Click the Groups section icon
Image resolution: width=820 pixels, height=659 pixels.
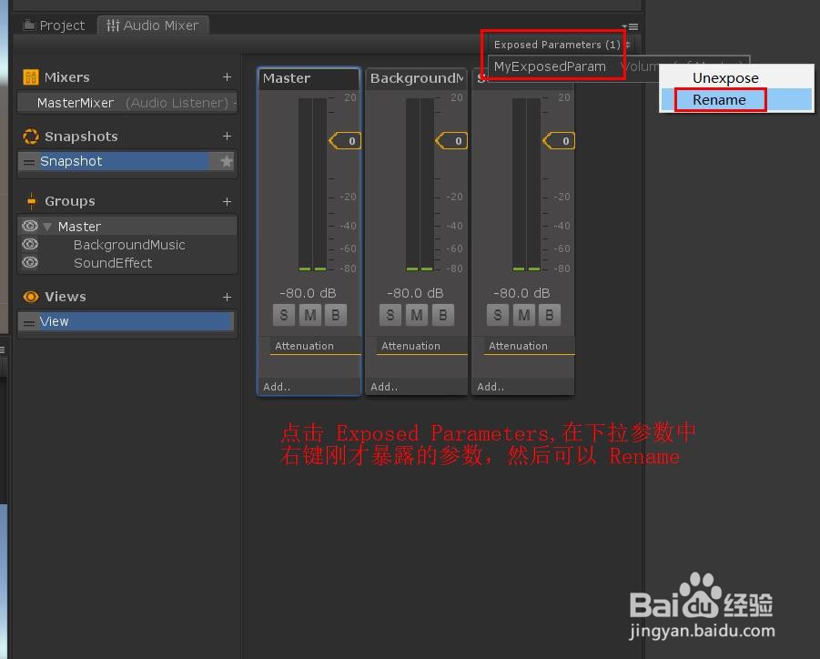click(x=31, y=201)
